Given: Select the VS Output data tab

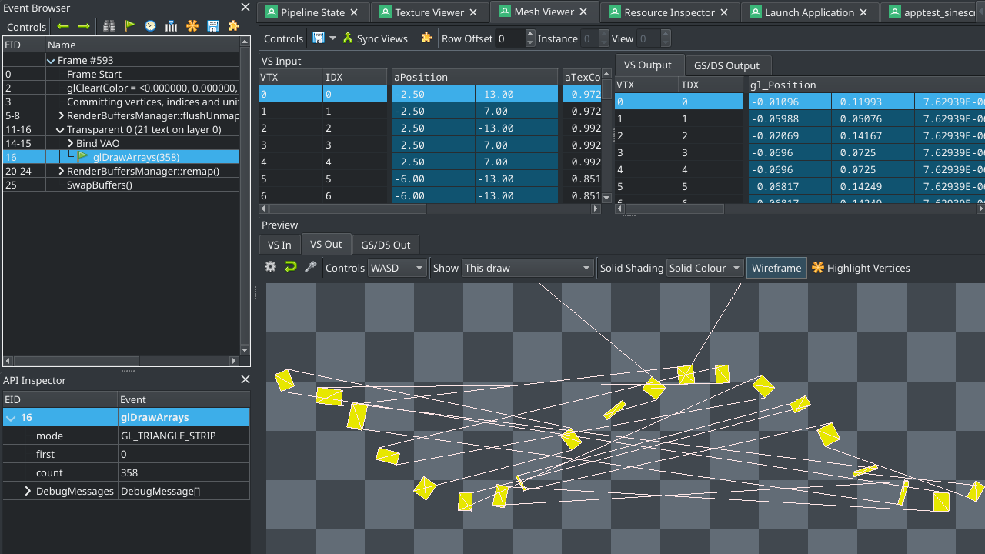Looking at the screenshot, I should (648, 65).
